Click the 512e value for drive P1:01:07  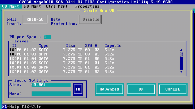click(109, 72)
